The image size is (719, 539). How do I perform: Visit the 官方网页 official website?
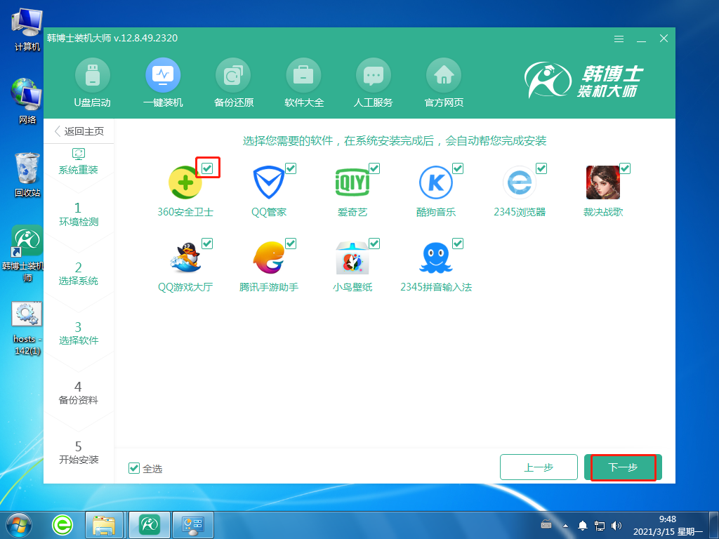(x=443, y=82)
